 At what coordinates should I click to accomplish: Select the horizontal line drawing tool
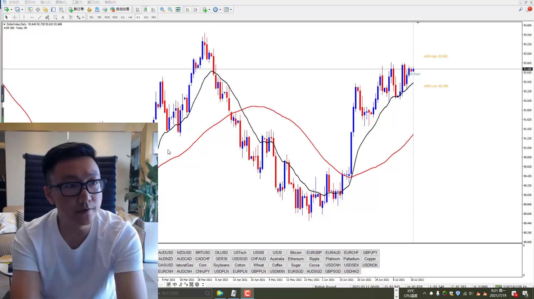pos(32,17)
